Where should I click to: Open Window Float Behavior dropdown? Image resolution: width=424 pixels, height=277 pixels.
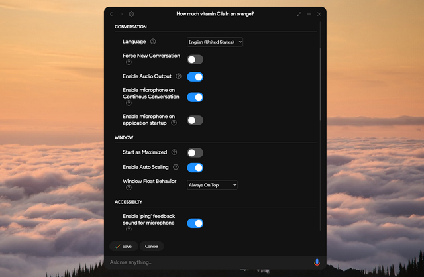coord(212,185)
